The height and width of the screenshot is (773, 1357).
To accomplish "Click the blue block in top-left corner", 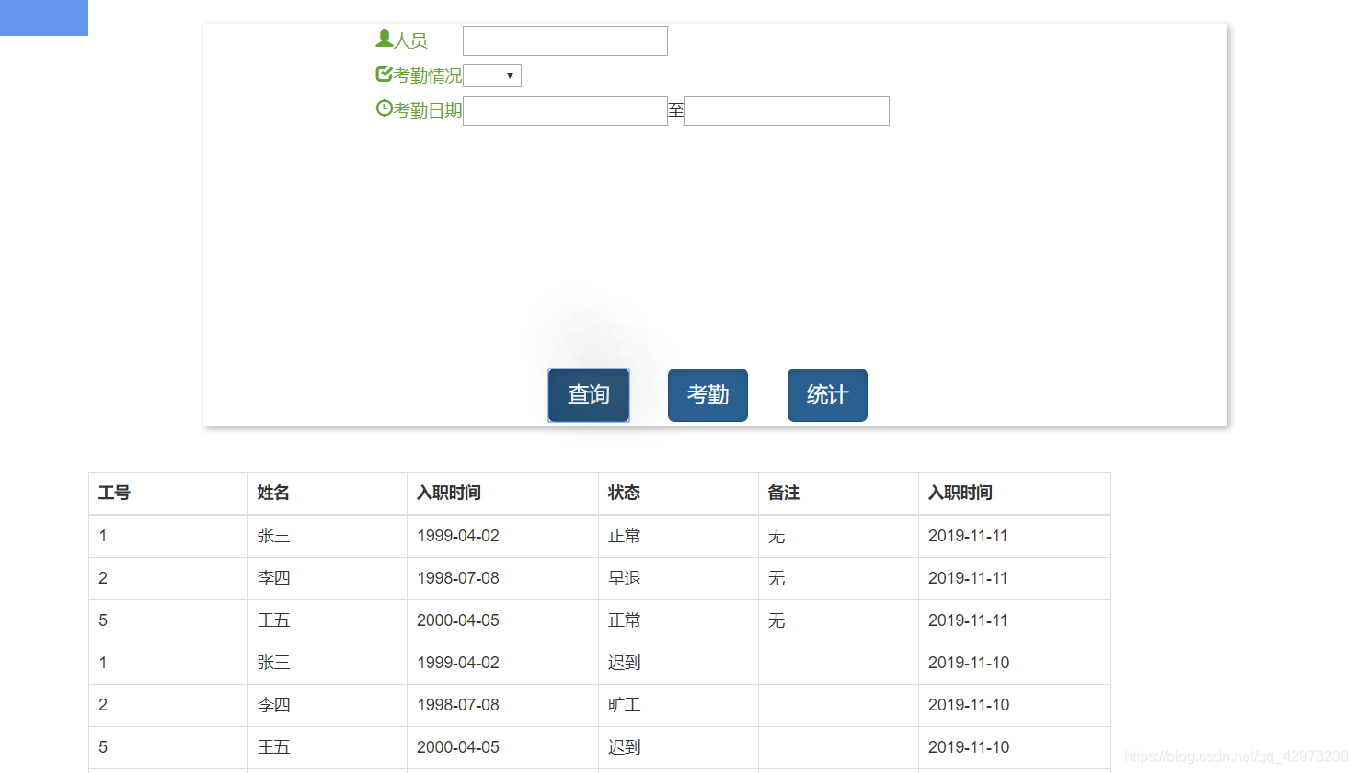I will click(x=44, y=17).
